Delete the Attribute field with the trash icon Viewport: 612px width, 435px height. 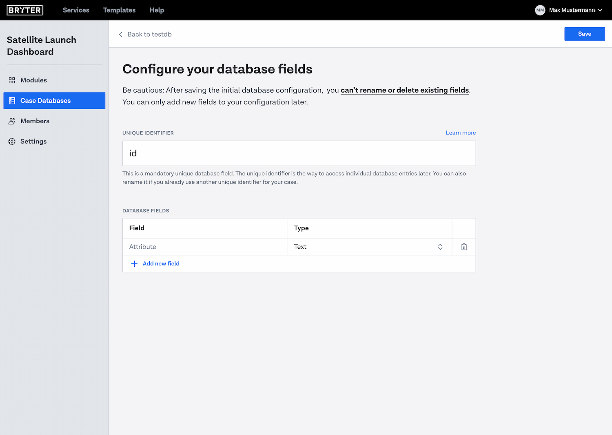pyautogui.click(x=464, y=247)
